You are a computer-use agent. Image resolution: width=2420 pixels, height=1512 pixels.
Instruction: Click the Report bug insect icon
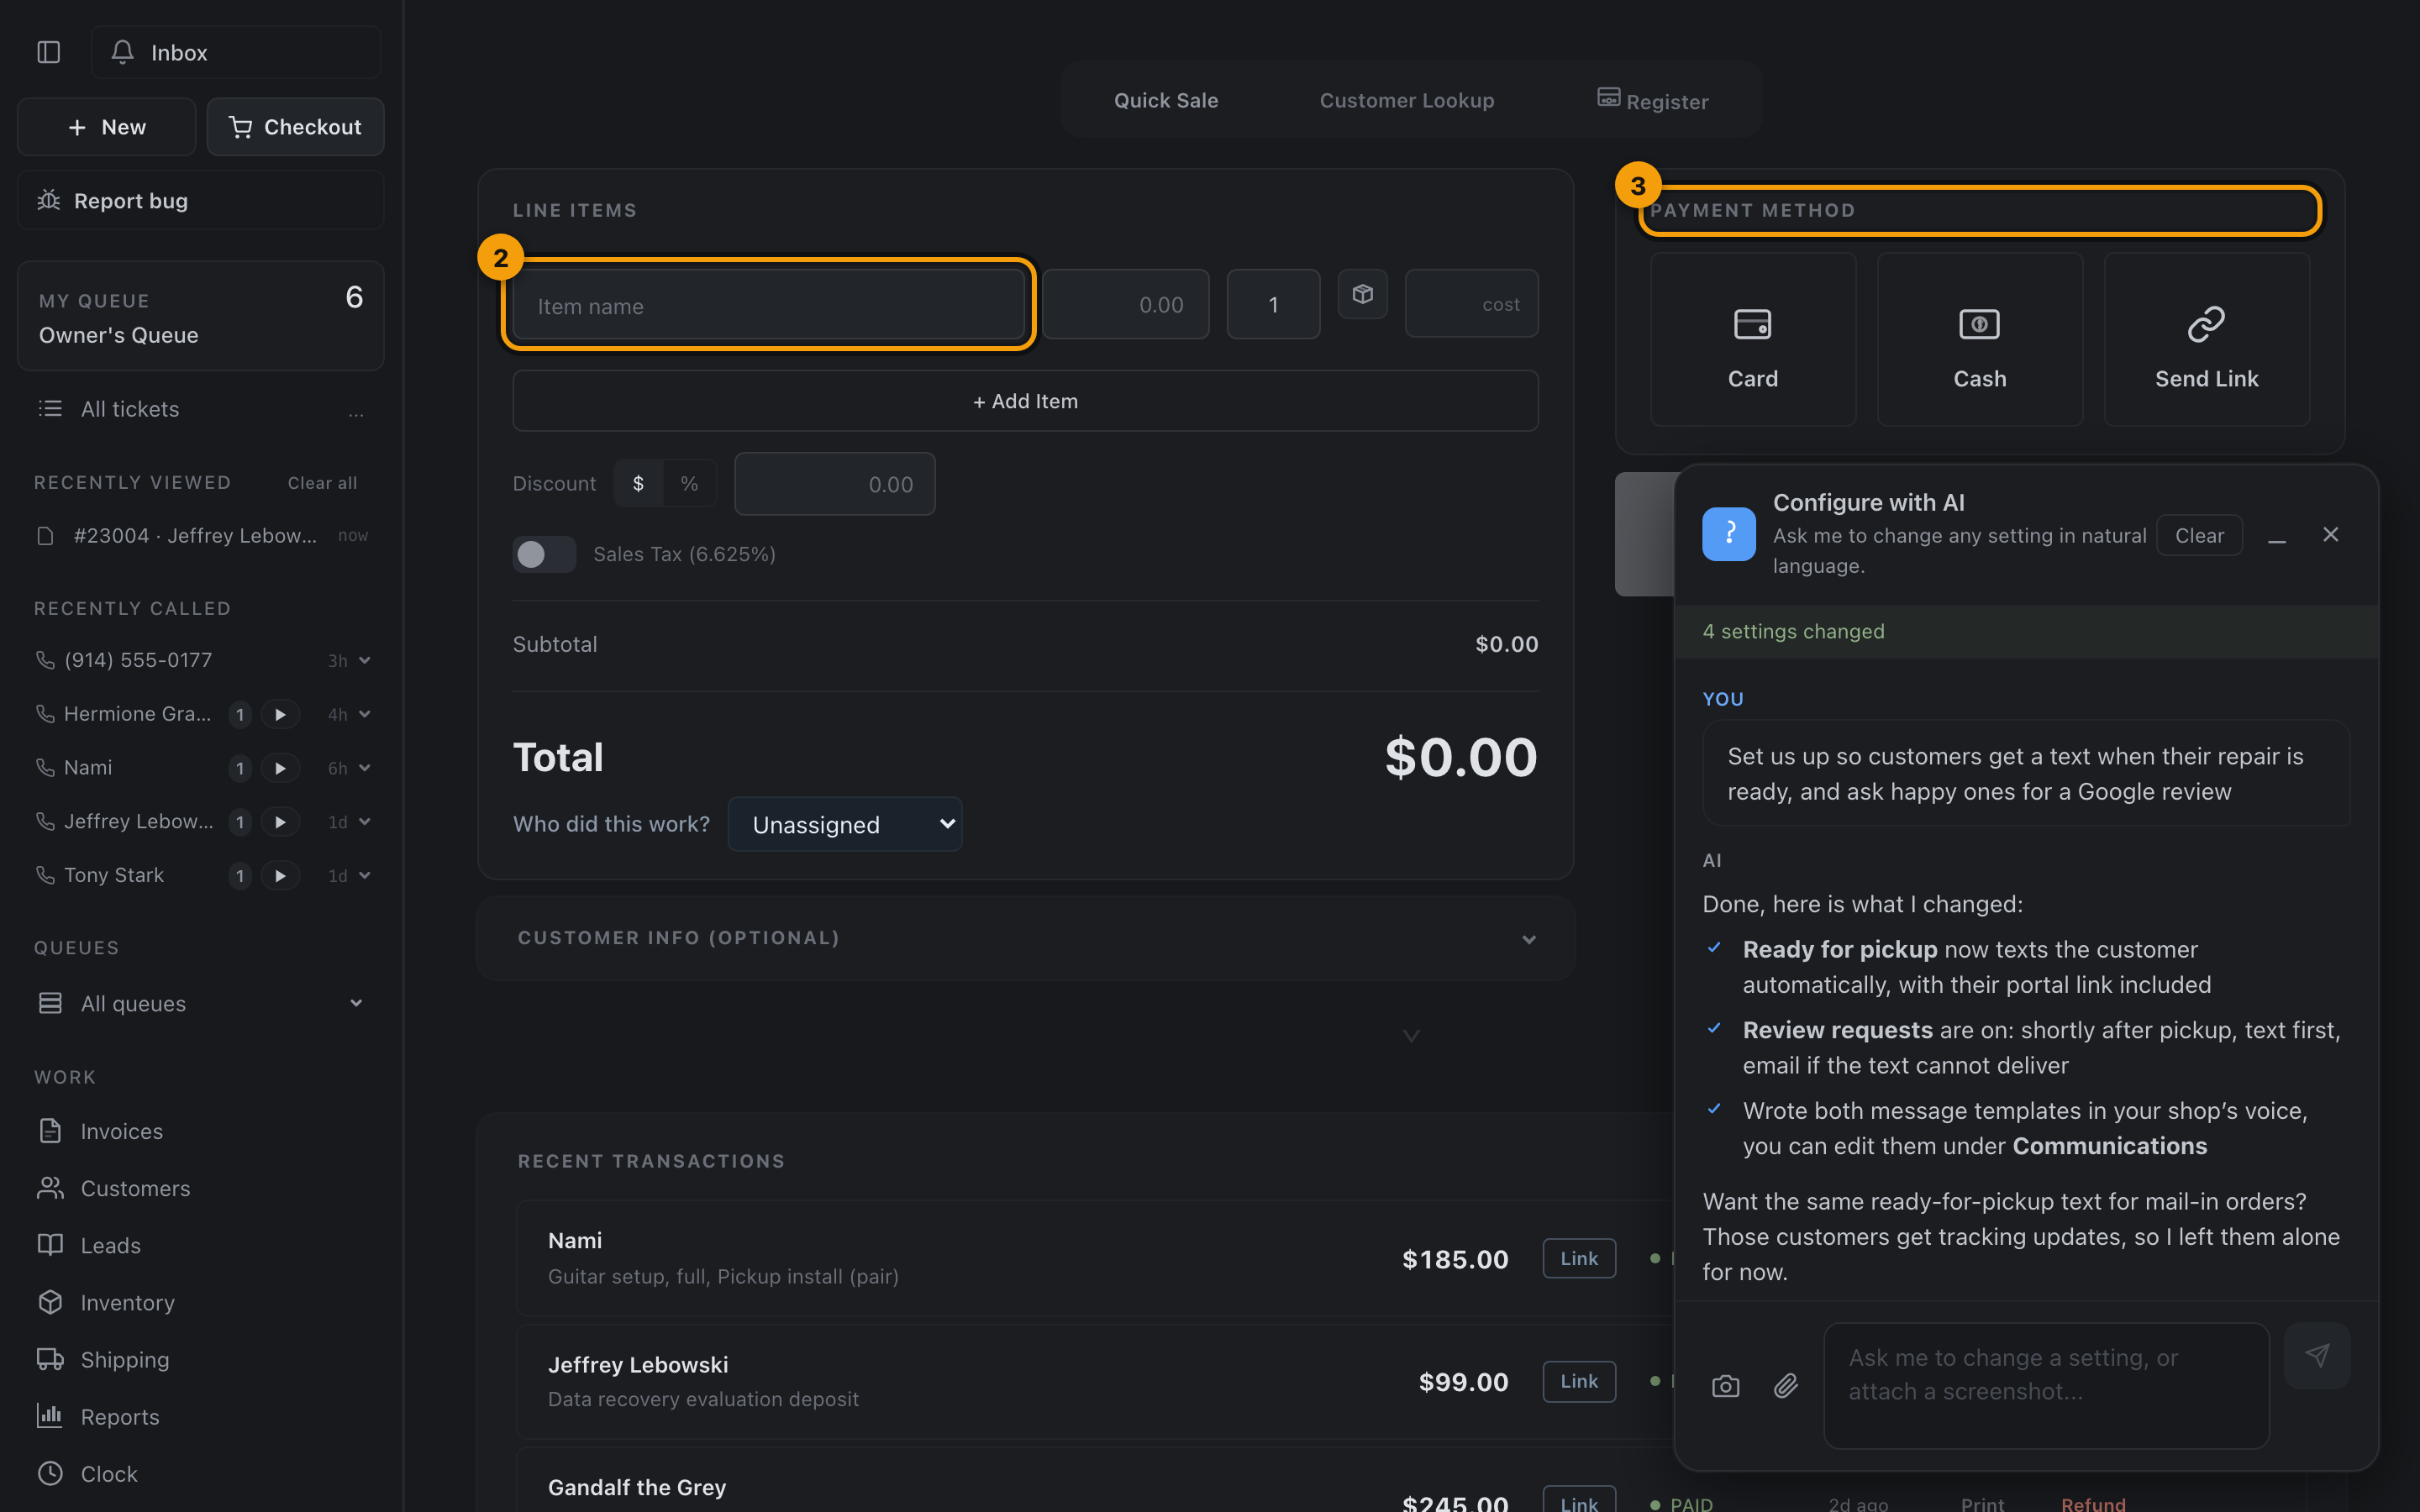point(49,200)
